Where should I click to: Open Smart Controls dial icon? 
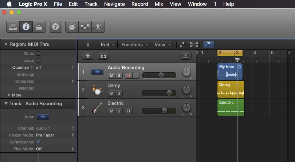(x=72, y=27)
